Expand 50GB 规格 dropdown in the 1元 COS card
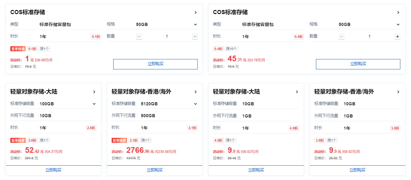This screenshot has height=180, width=411. pyautogui.click(x=195, y=24)
